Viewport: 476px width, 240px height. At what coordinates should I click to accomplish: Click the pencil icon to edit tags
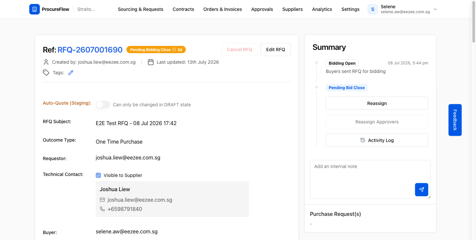coord(71,73)
